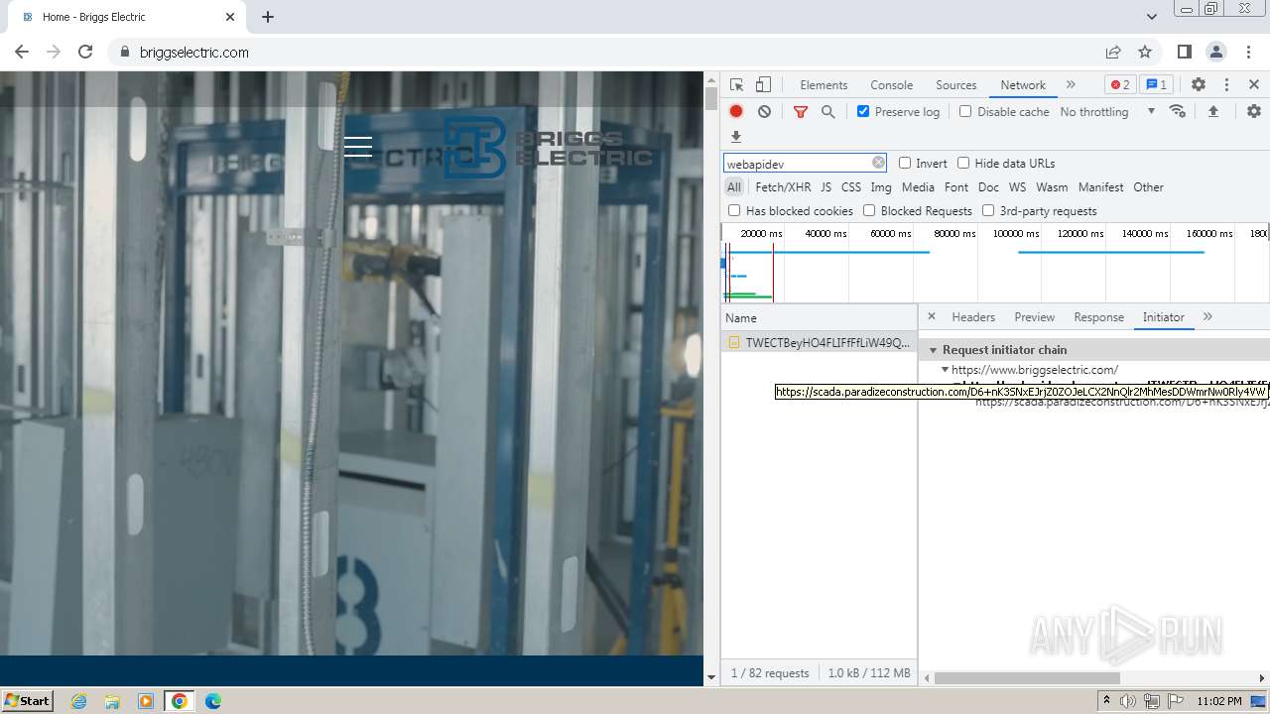Filter requests by Font
This screenshot has height=714, width=1270.
coord(956,186)
